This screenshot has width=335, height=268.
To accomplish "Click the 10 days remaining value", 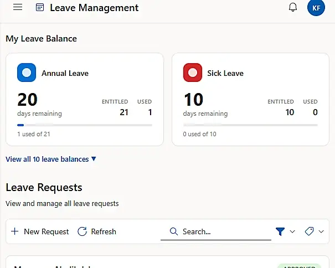I will (193, 100).
